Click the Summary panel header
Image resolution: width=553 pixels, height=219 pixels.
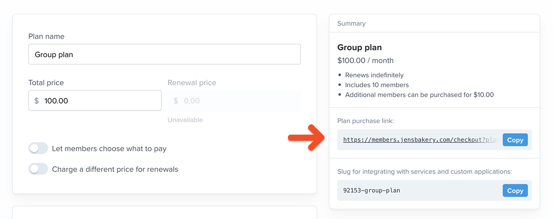point(351,23)
